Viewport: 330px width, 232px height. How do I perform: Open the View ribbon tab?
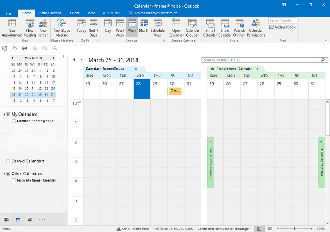(x=91, y=13)
